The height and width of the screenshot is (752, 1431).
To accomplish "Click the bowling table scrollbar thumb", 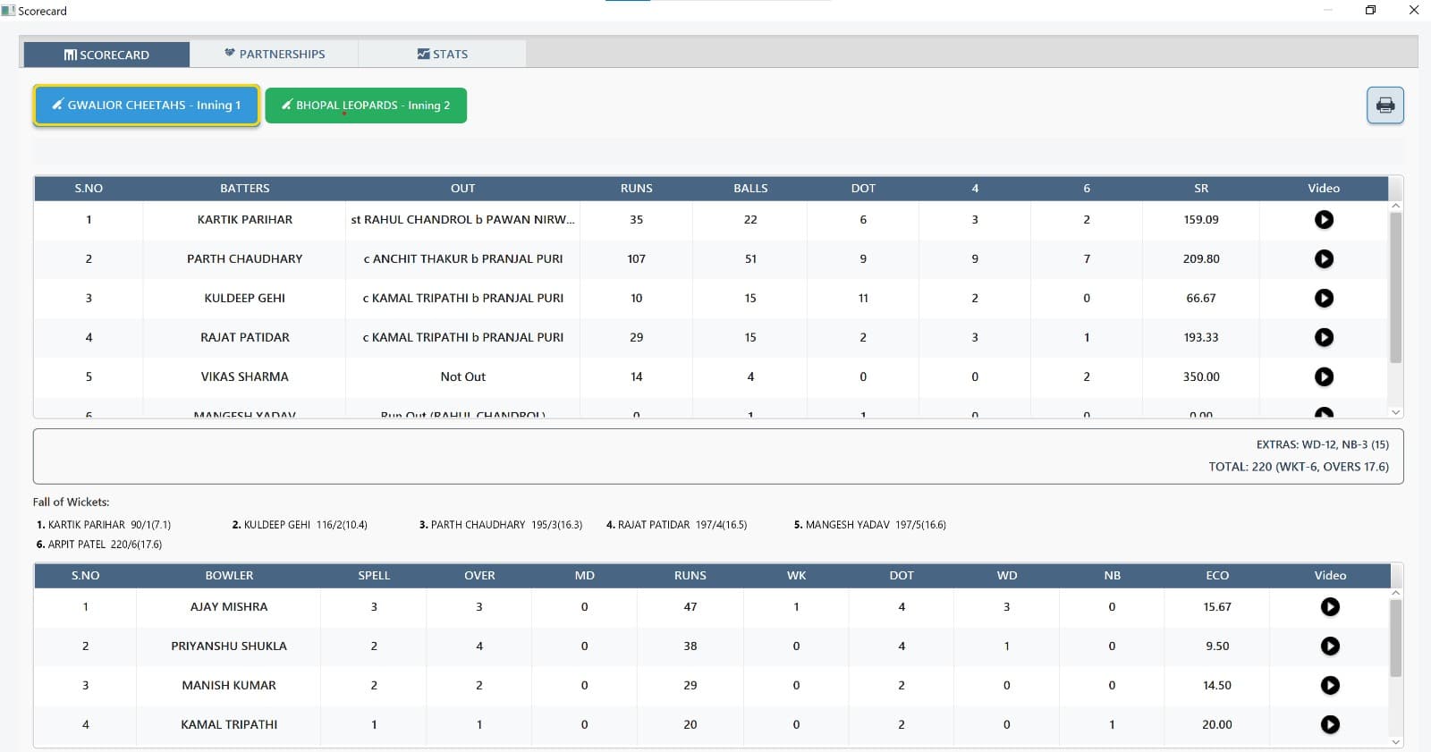I will pos(1395,638).
